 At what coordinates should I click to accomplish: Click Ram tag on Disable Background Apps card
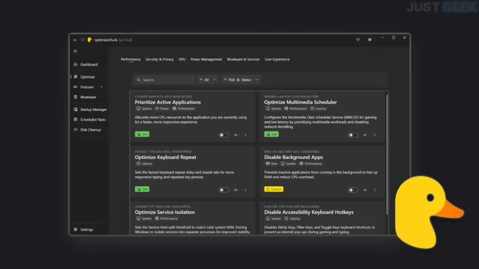tap(271, 164)
